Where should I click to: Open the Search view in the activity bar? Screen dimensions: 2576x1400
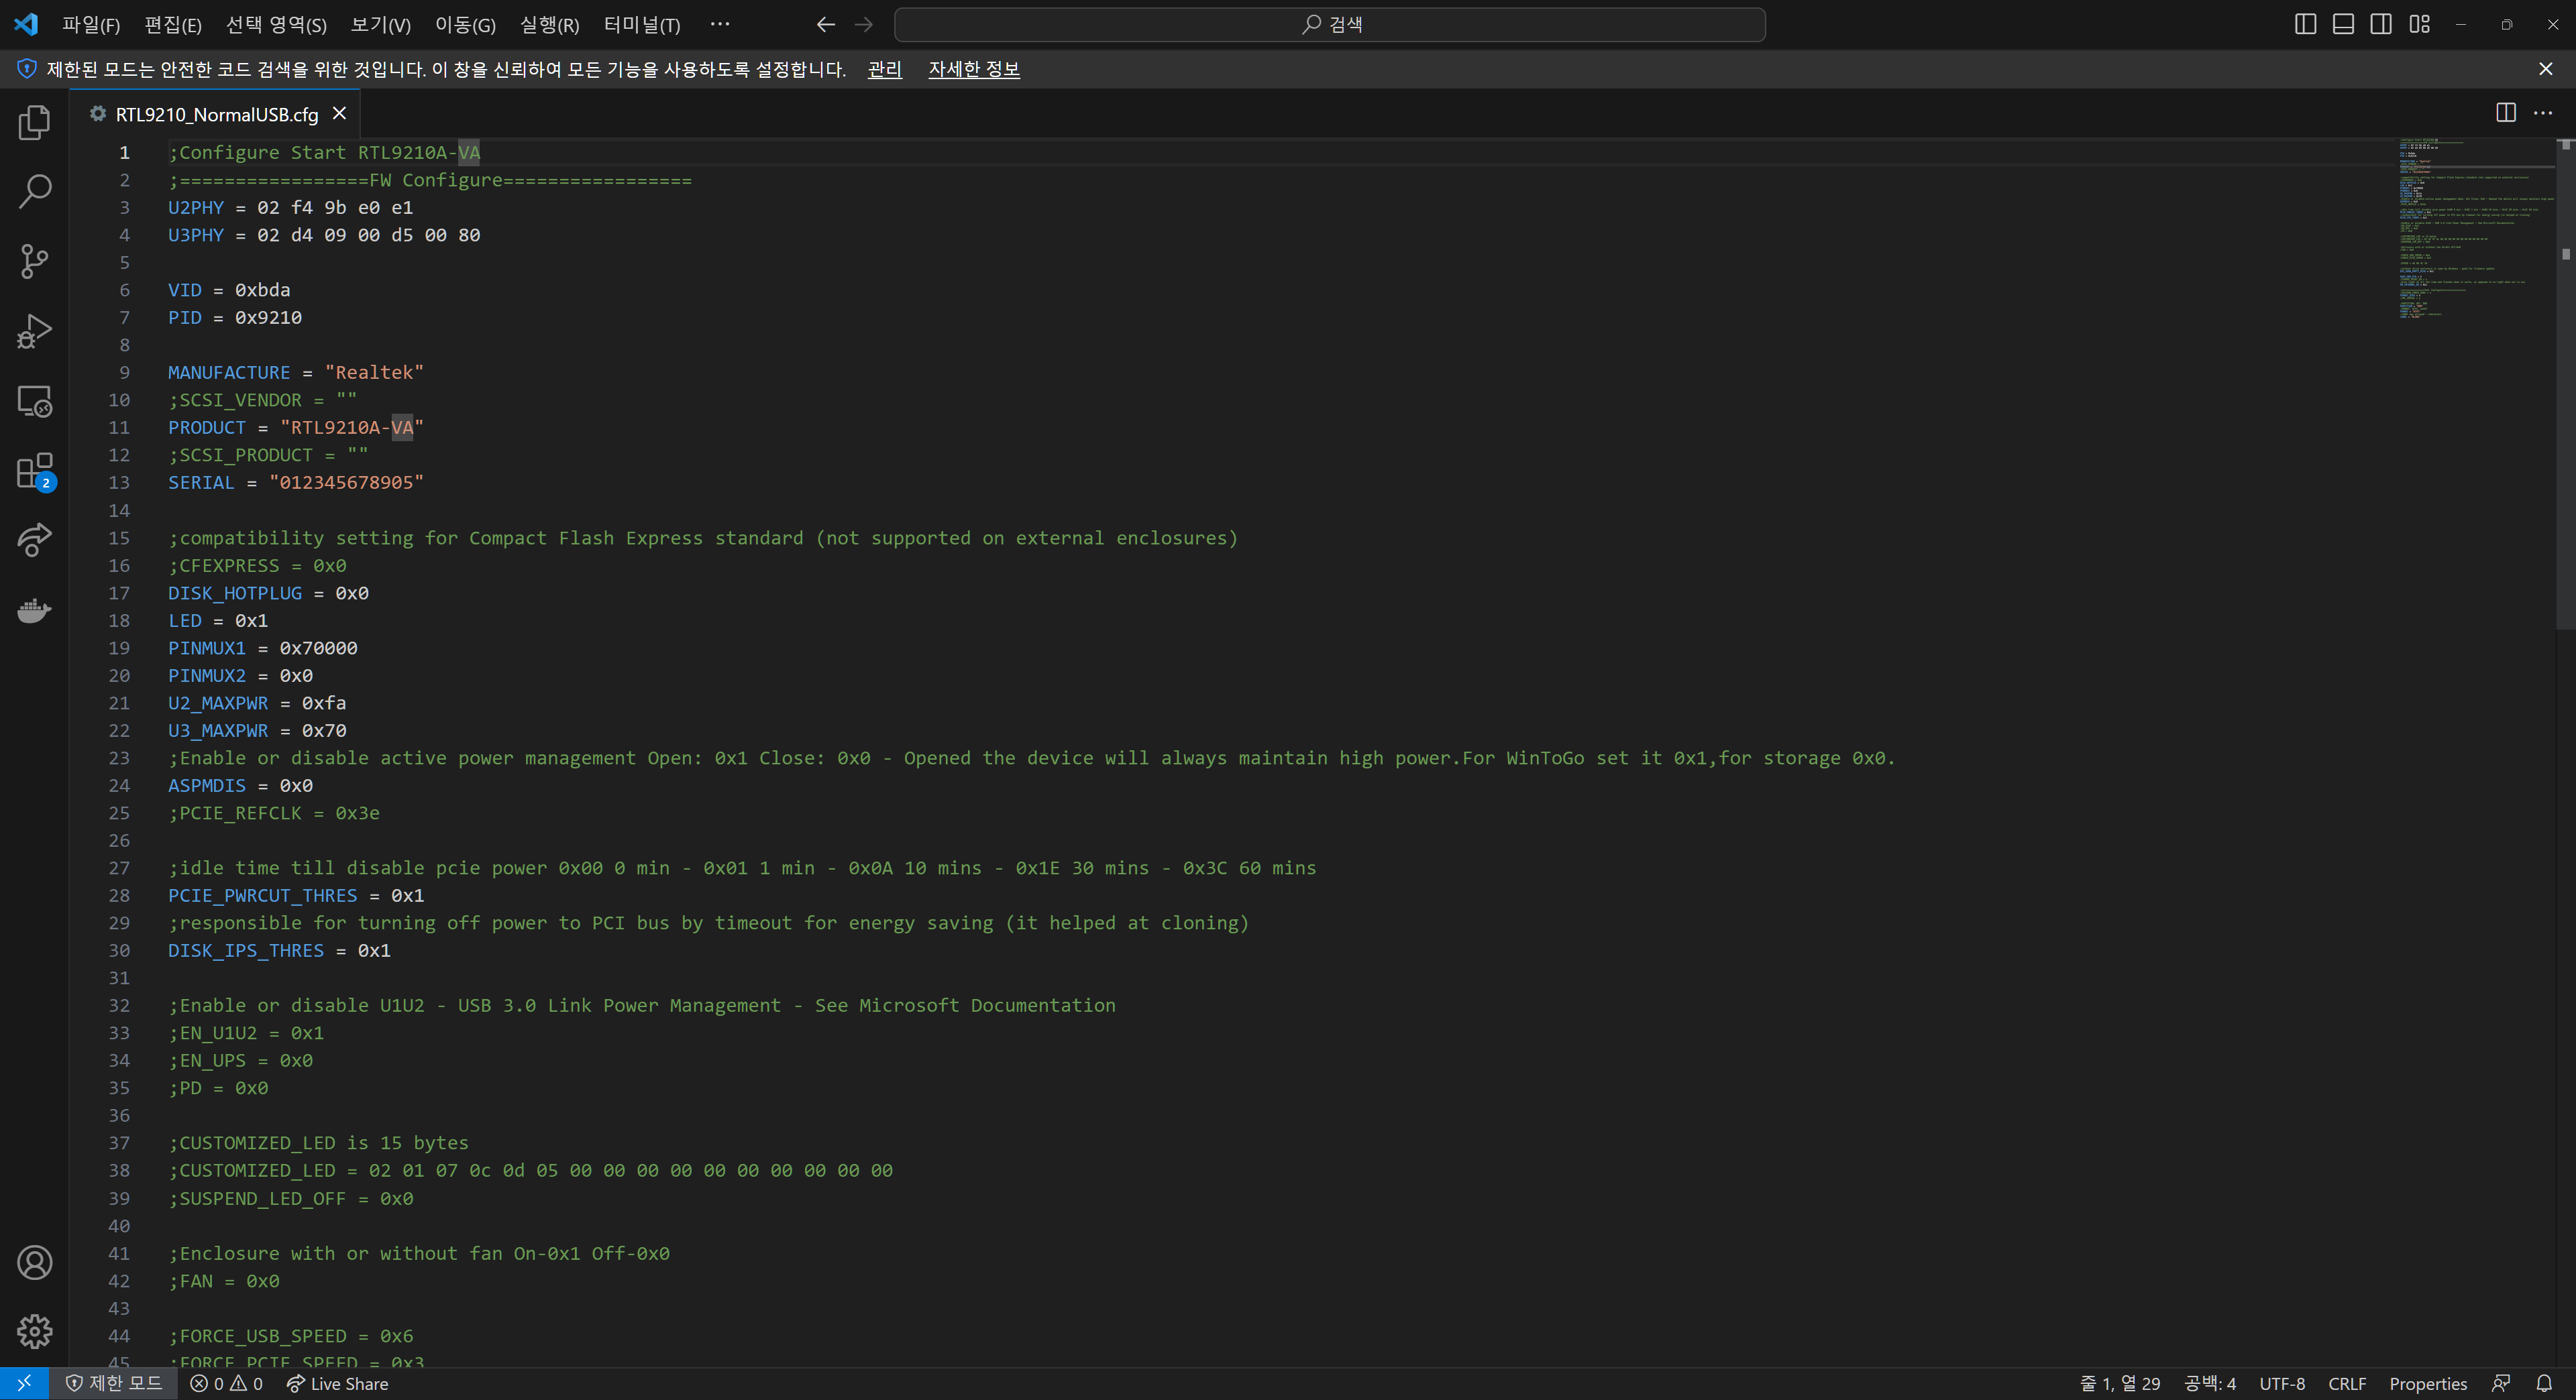point(34,192)
